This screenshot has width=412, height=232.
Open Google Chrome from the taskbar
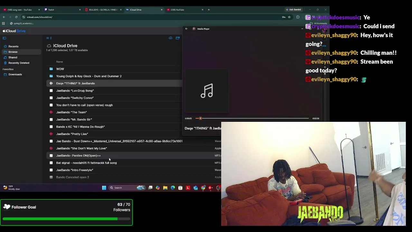203,188
